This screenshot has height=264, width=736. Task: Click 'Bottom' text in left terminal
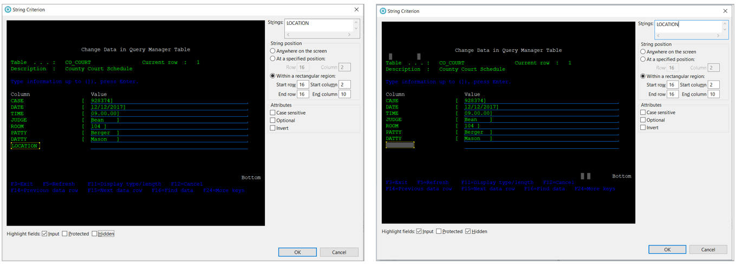pyautogui.click(x=251, y=177)
